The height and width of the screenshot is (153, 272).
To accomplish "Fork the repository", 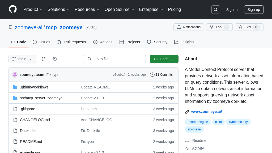I will pos(219,27).
